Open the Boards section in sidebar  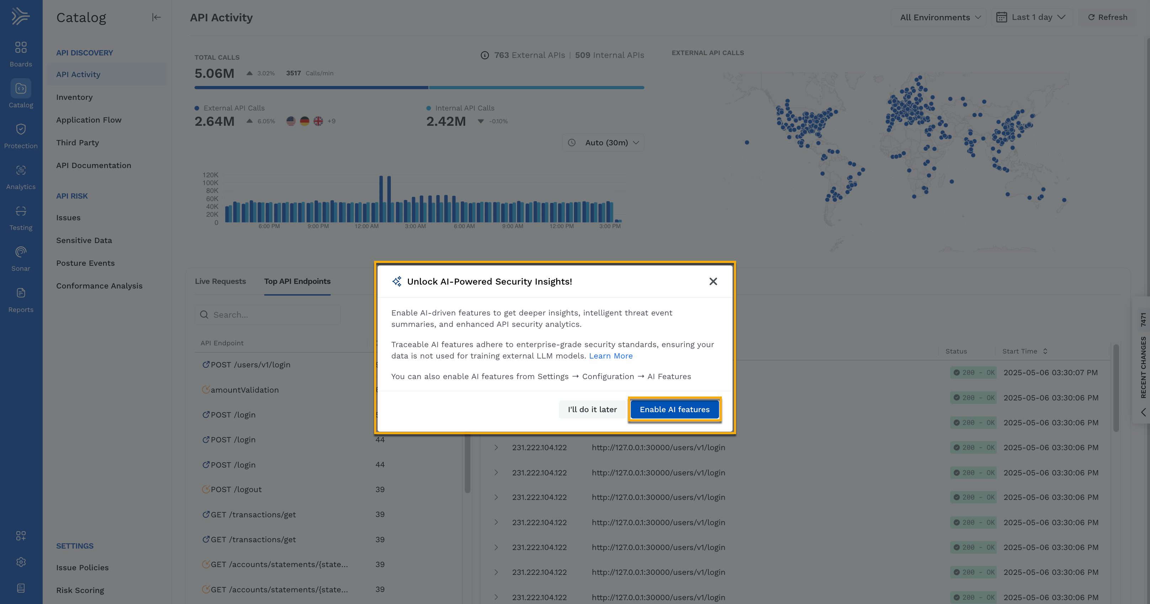click(x=21, y=54)
